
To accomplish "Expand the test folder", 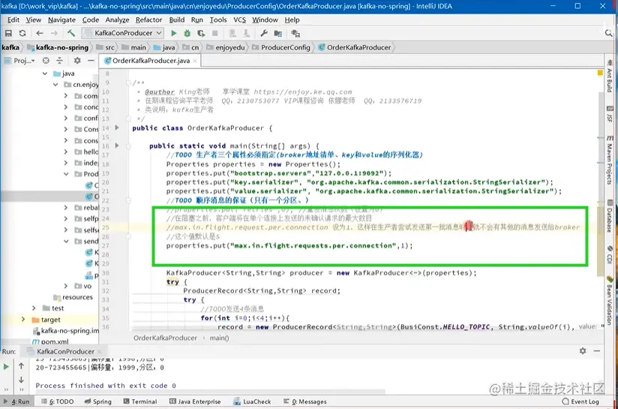I will click(34, 308).
